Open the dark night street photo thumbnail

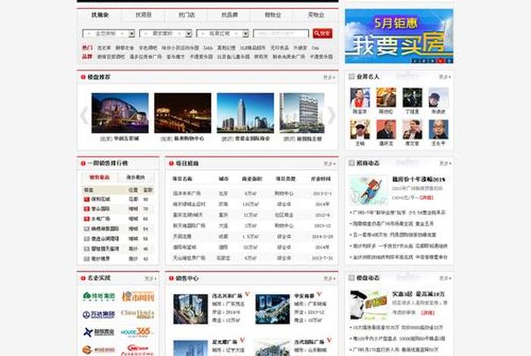pos(183,113)
